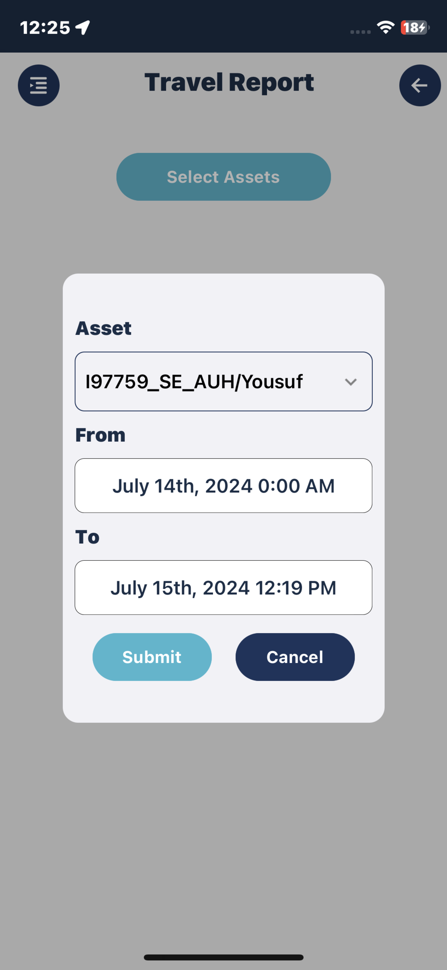Screen dimensions: 447x970
Task: Tap the 12:25 clock in status bar
Action: pyautogui.click(x=45, y=27)
